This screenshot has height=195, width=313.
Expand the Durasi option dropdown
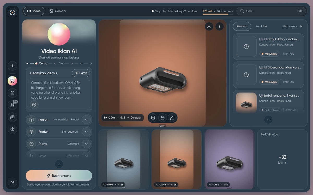click(86, 144)
